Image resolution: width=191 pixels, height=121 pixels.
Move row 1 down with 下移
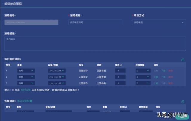163,71
